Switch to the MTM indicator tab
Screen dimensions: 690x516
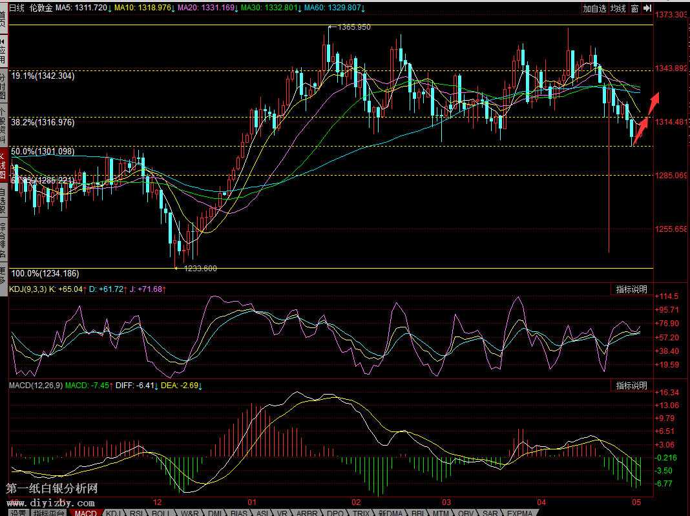click(441, 513)
